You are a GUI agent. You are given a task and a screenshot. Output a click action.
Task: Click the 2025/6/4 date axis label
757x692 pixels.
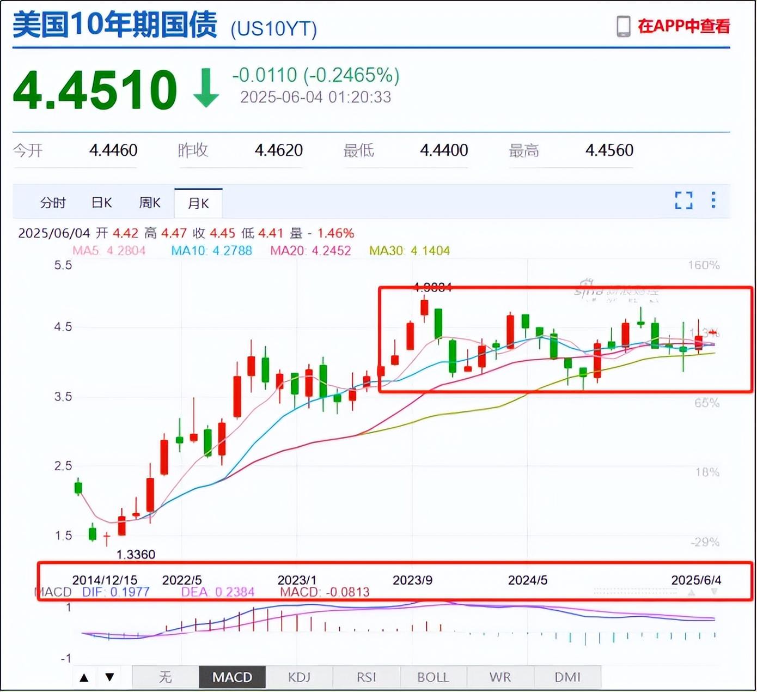point(697,580)
